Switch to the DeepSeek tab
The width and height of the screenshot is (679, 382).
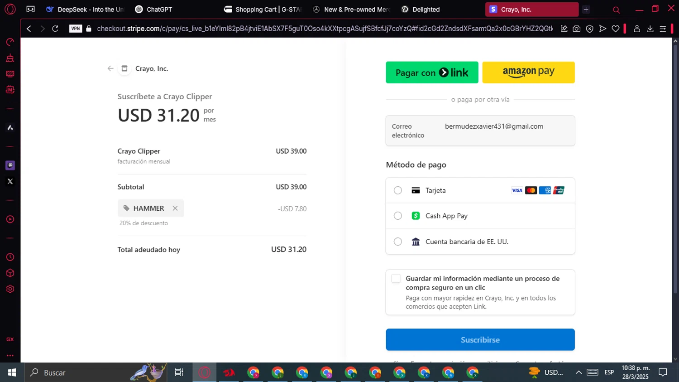85,10
